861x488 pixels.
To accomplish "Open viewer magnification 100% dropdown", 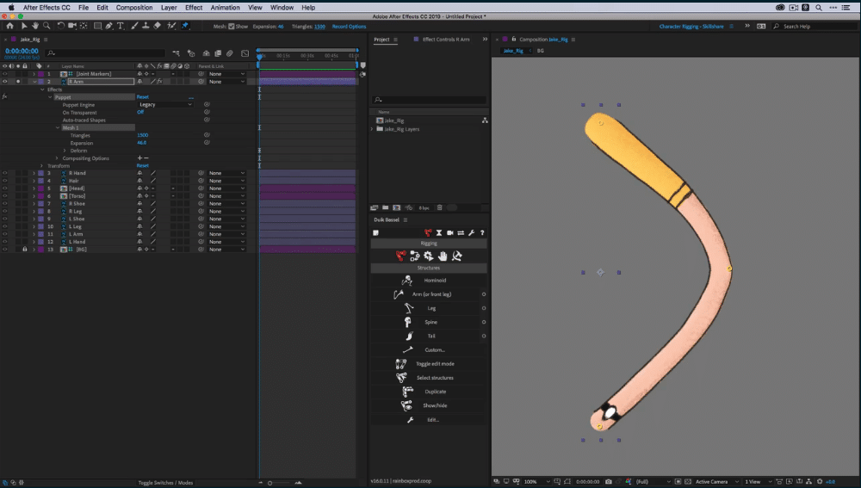I will click(x=536, y=481).
